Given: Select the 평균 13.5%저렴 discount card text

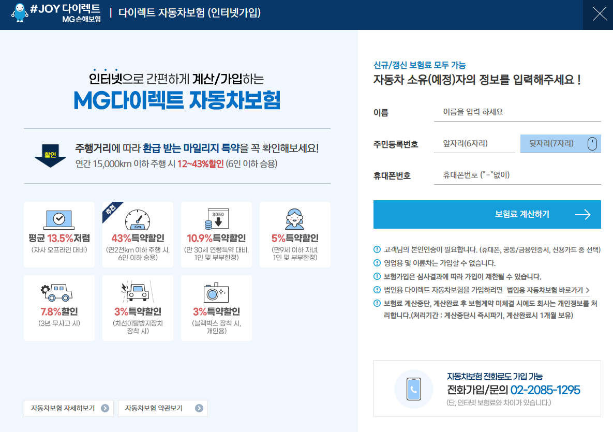Looking at the screenshot, I should (x=59, y=238).
